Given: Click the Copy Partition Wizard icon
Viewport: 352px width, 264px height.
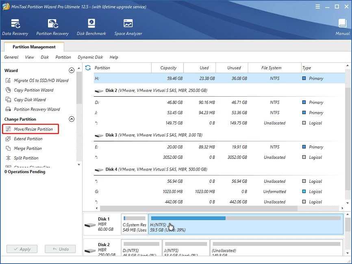Looking at the screenshot, I should 8,90.
